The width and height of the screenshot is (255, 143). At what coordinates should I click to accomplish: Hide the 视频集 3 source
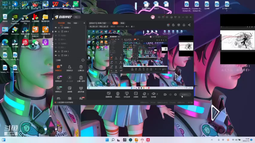click(x=56, y=28)
